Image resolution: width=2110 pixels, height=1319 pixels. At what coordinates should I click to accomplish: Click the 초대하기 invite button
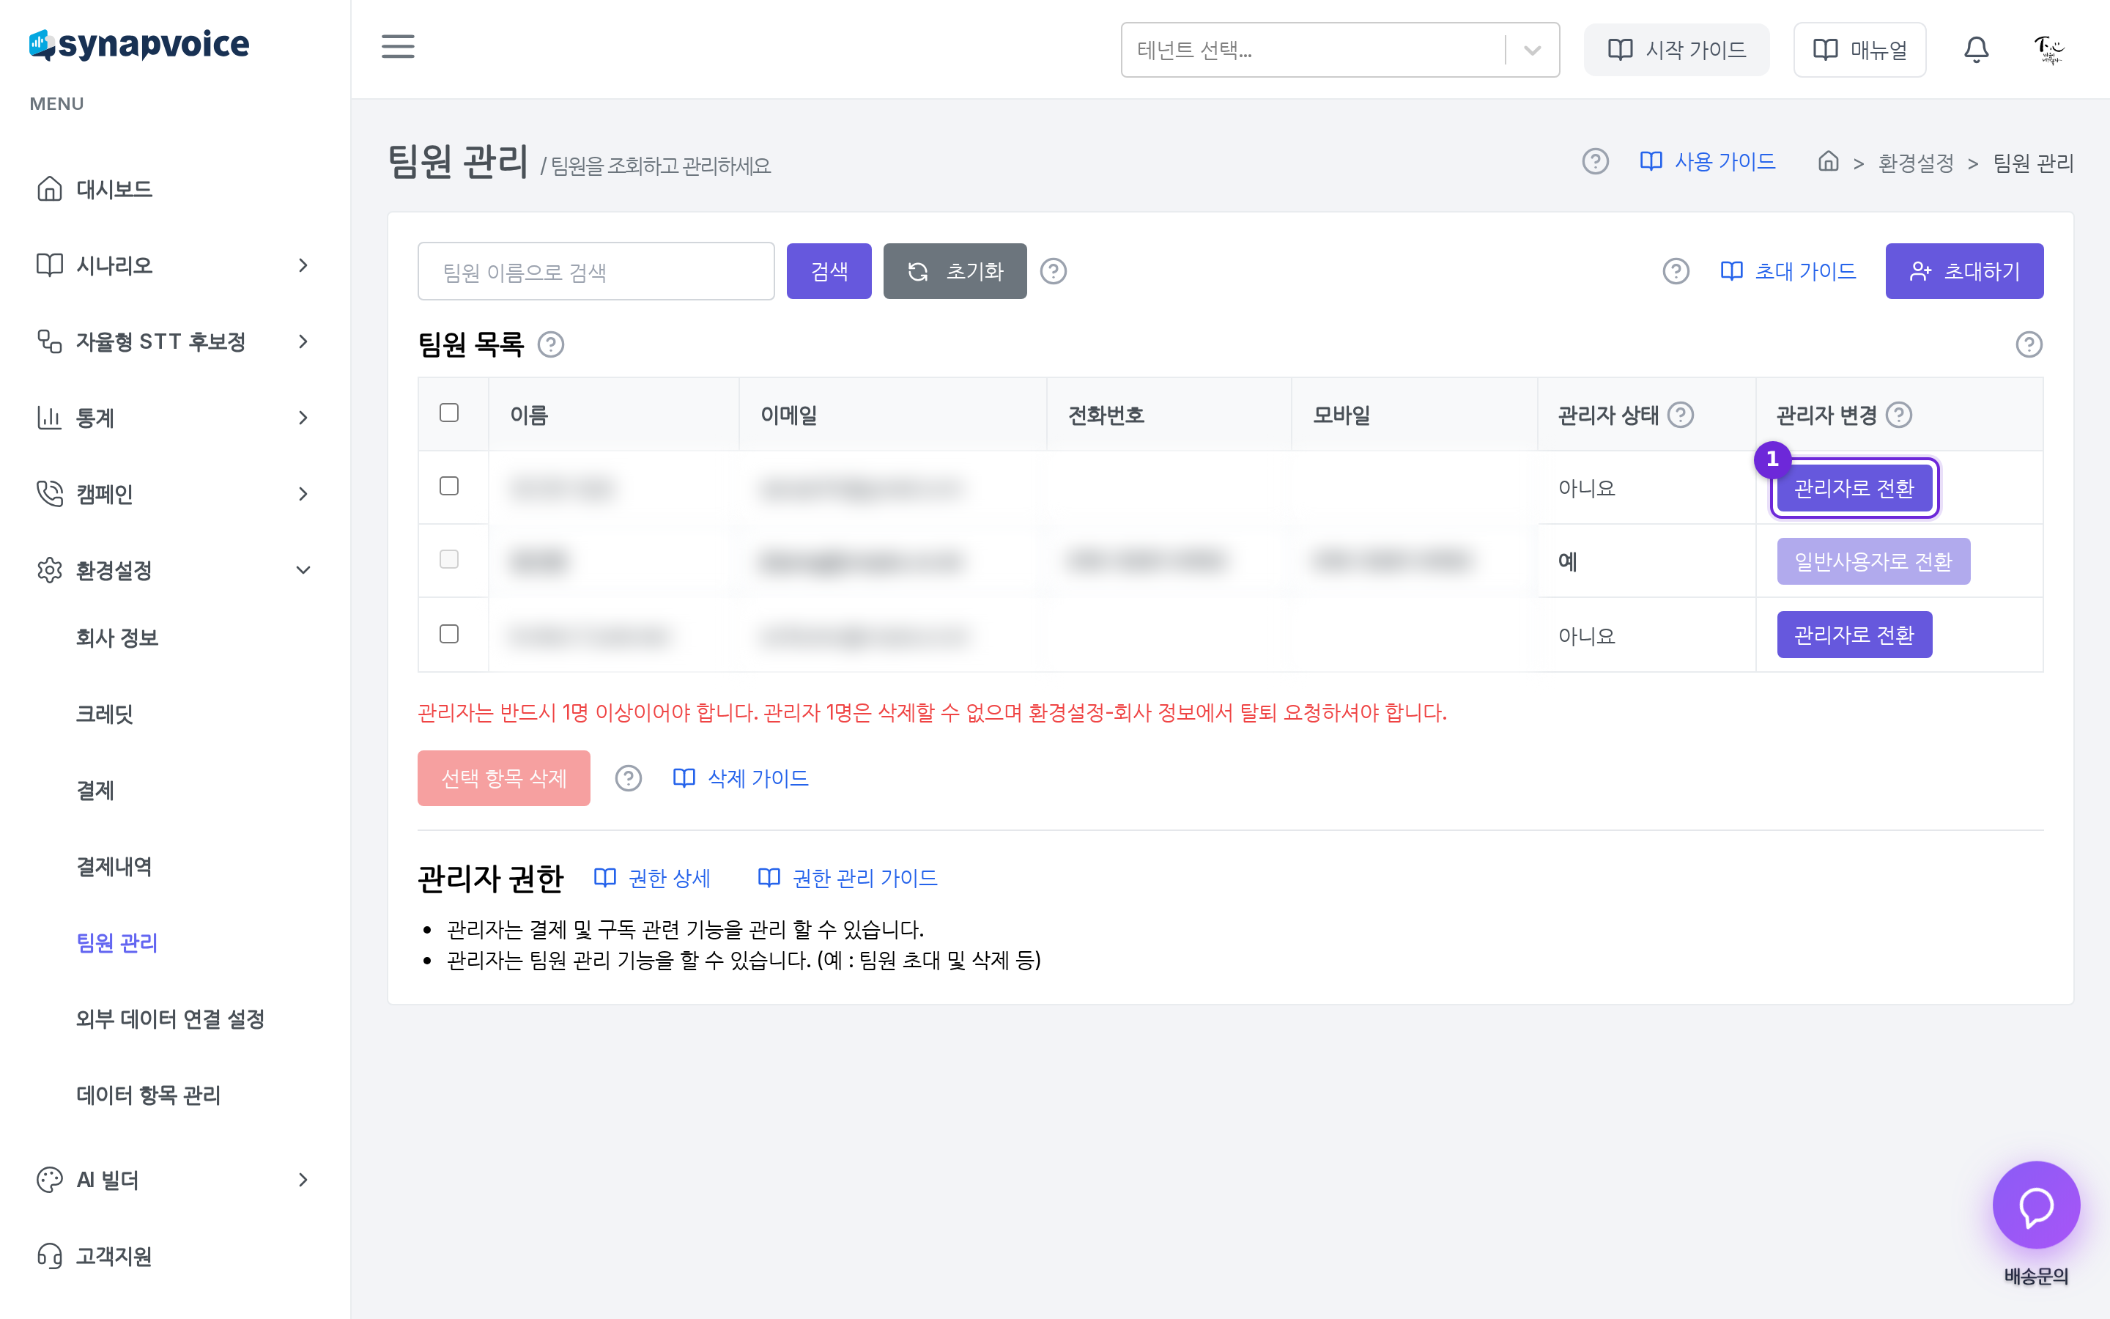[1963, 271]
